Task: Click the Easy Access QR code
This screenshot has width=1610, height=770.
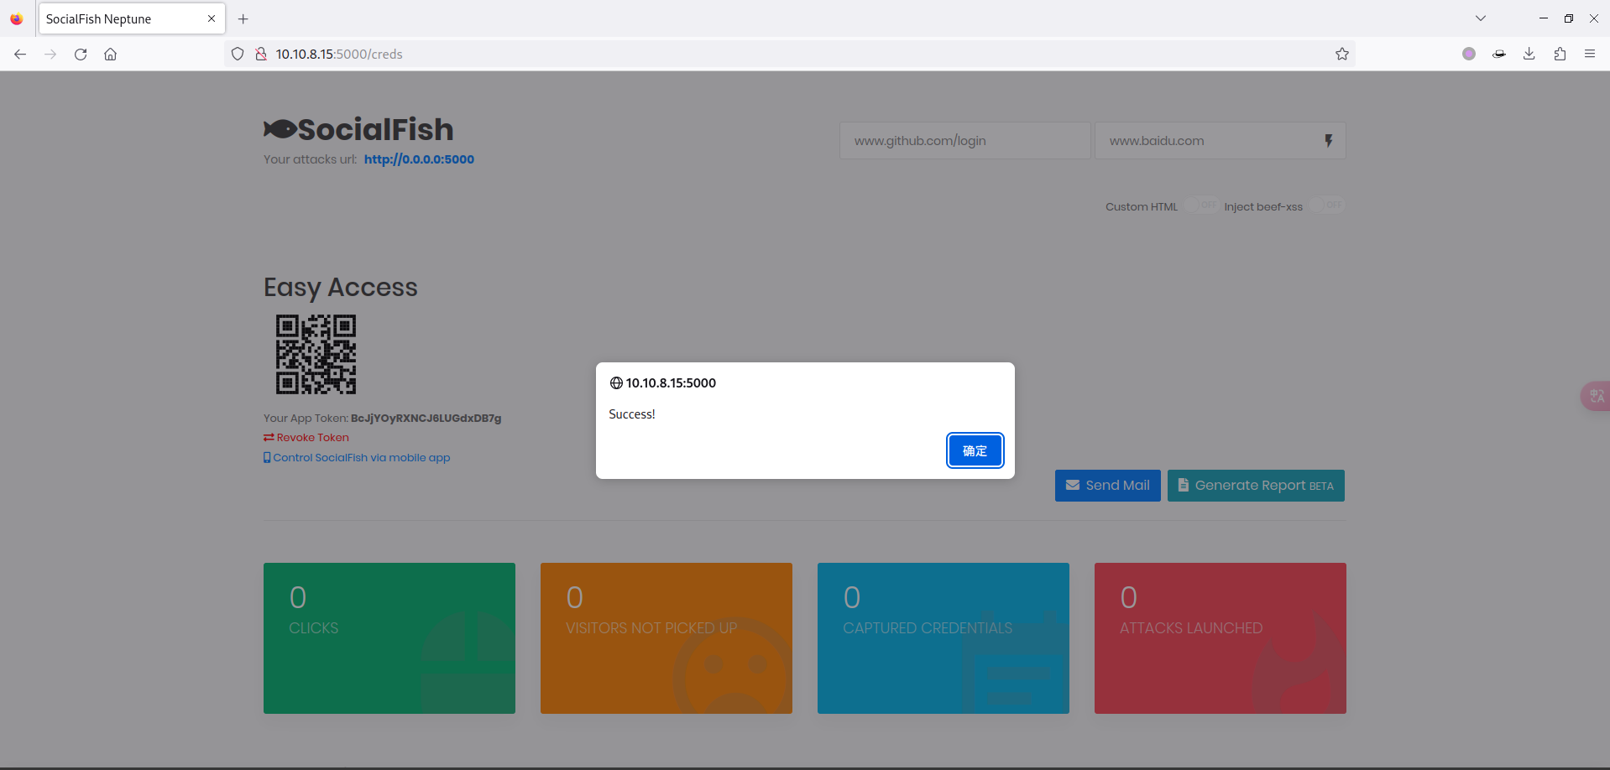Action: (x=316, y=354)
